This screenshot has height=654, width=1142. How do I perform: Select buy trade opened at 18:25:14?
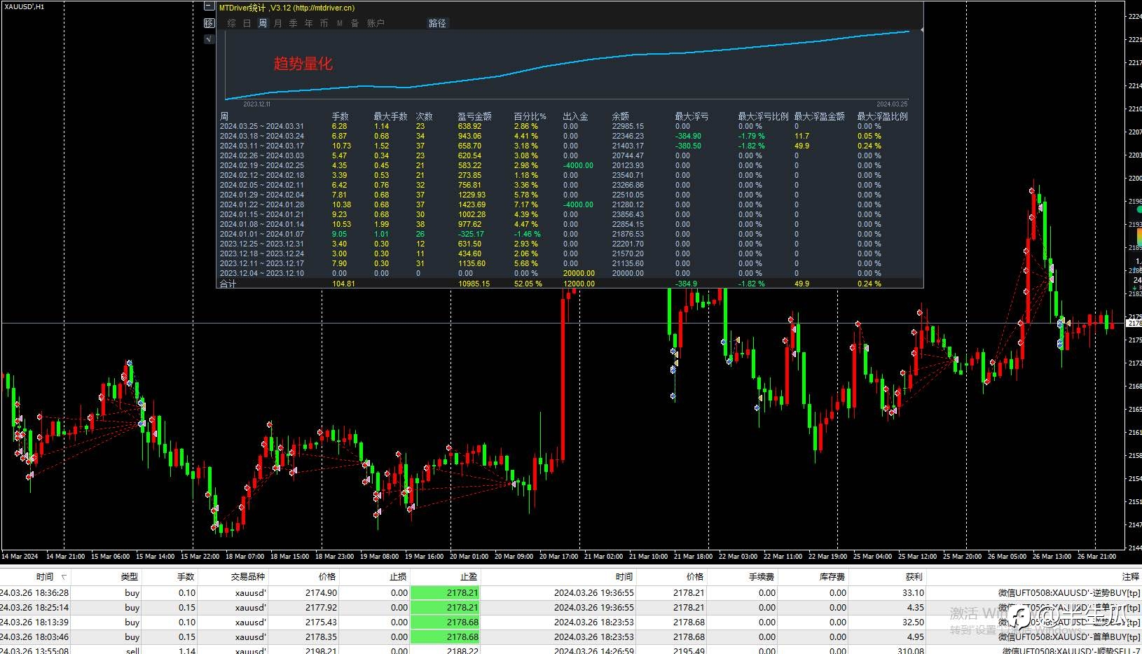click(x=571, y=607)
